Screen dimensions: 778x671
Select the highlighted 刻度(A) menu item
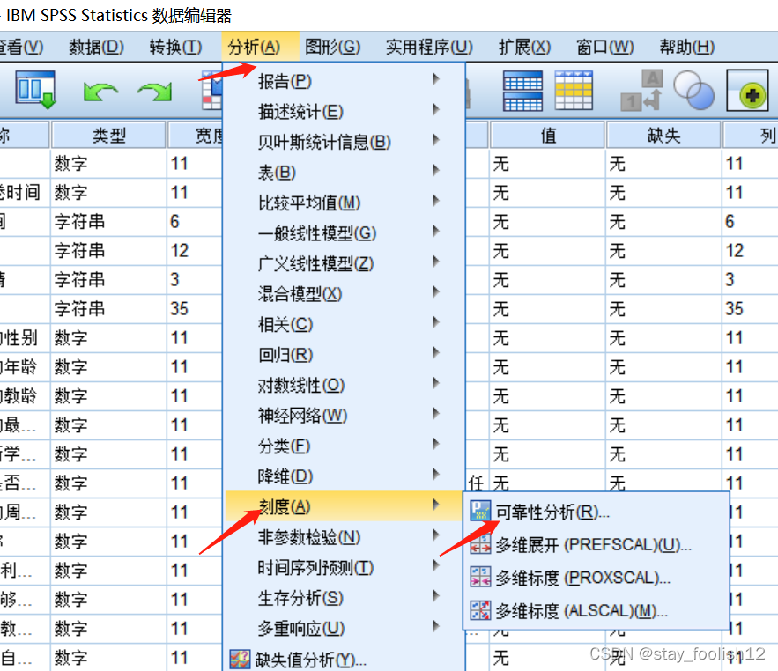tap(344, 506)
